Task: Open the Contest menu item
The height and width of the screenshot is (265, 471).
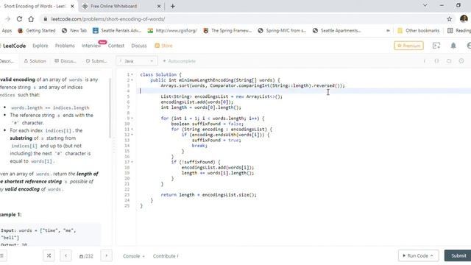Action: [116, 46]
